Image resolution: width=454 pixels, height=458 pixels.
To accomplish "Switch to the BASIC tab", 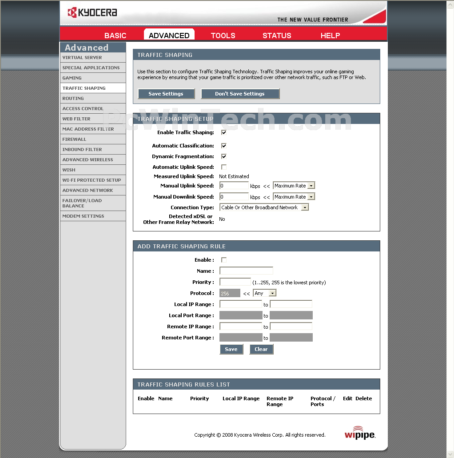I will coord(115,36).
